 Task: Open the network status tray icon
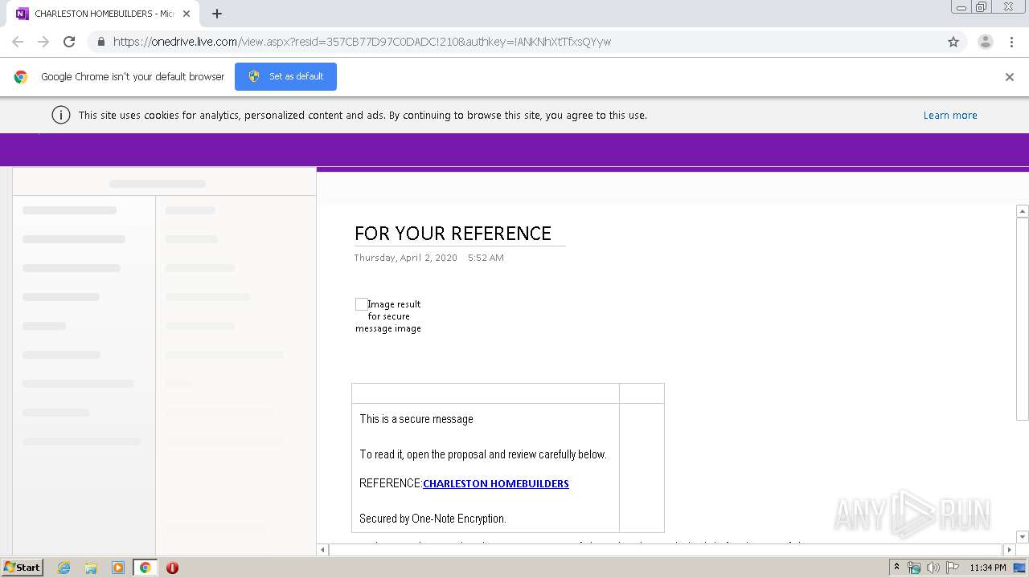click(914, 568)
